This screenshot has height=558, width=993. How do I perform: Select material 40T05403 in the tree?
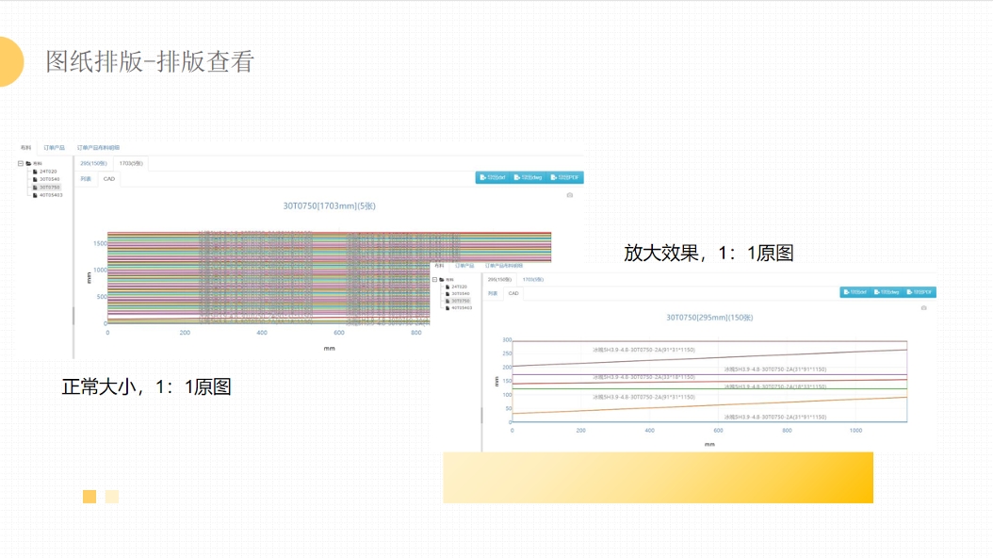pos(50,195)
